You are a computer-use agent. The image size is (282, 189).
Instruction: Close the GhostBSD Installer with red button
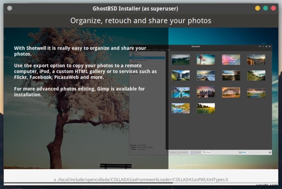tap(273, 8)
